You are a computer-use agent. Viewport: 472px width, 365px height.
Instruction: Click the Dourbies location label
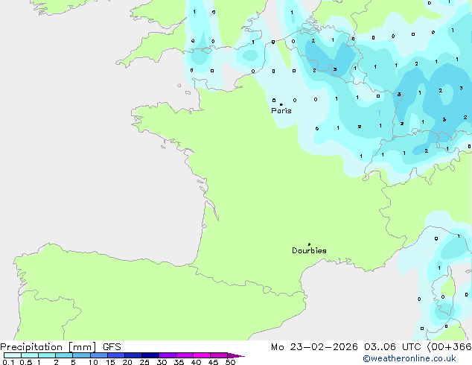309,250
